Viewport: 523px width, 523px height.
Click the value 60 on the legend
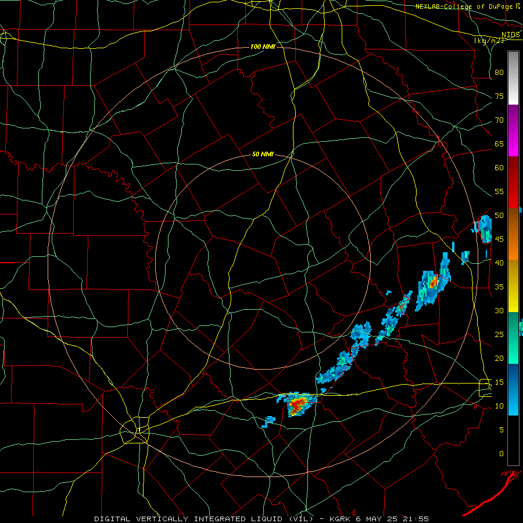(499, 168)
